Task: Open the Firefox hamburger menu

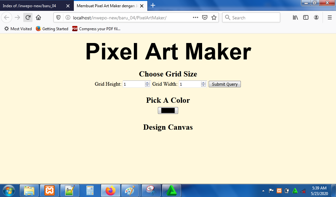Action: (x=330, y=18)
